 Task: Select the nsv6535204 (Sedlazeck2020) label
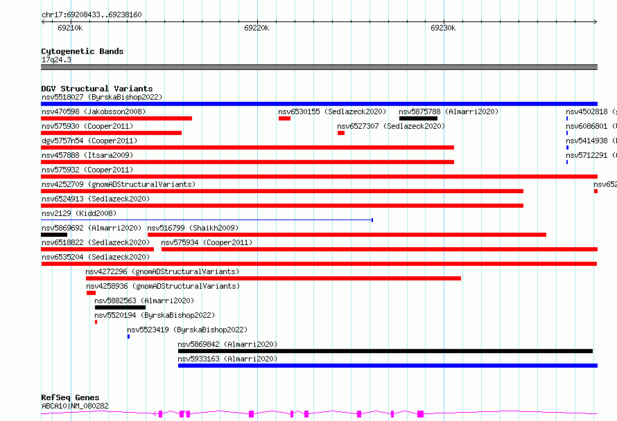96,257
